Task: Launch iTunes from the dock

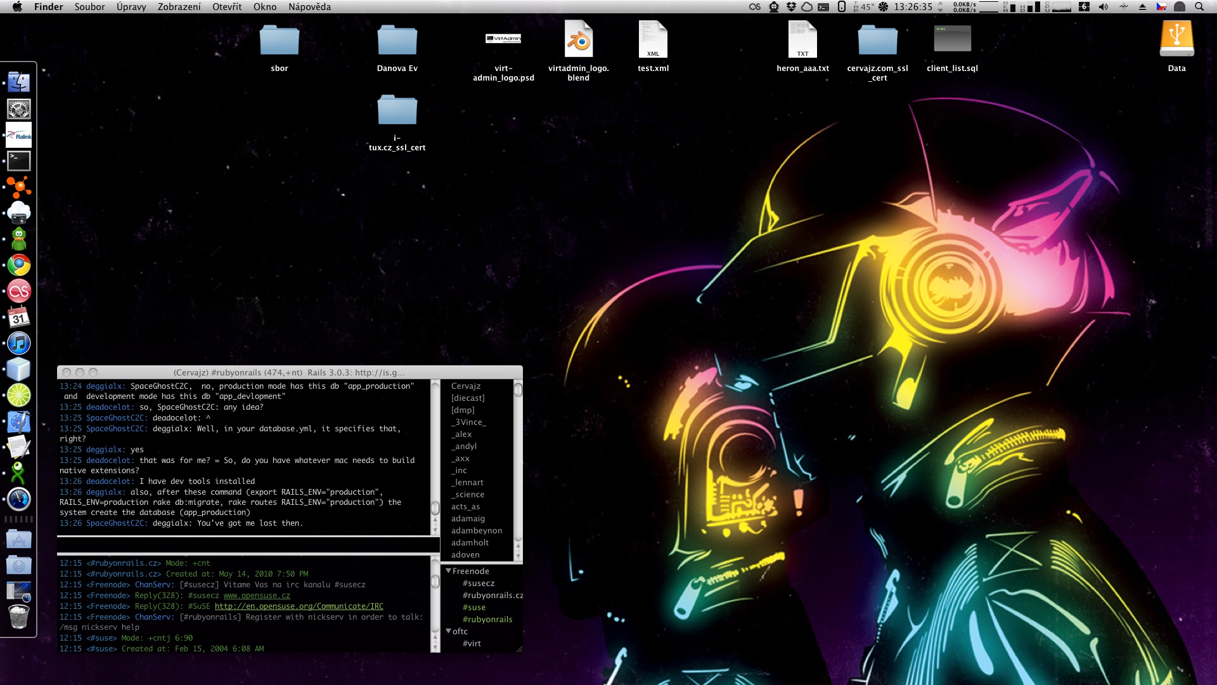Action: 18,343
